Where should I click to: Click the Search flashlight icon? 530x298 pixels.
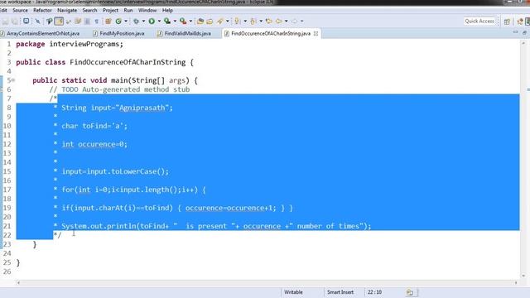220,22
